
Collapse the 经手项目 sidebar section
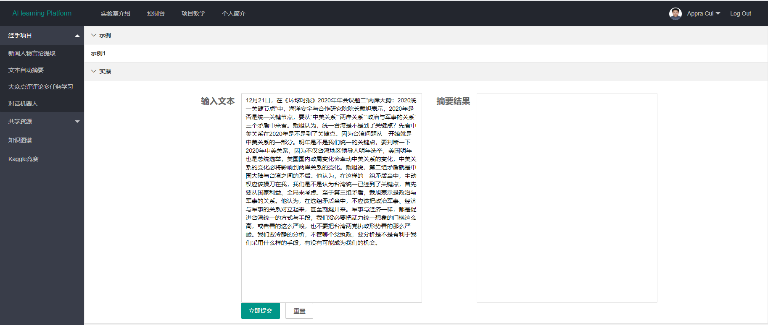tap(42, 36)
